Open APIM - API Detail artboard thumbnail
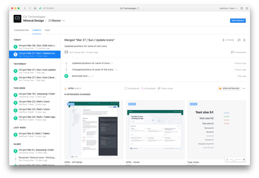The image size is (259, 178). point(94,130)
